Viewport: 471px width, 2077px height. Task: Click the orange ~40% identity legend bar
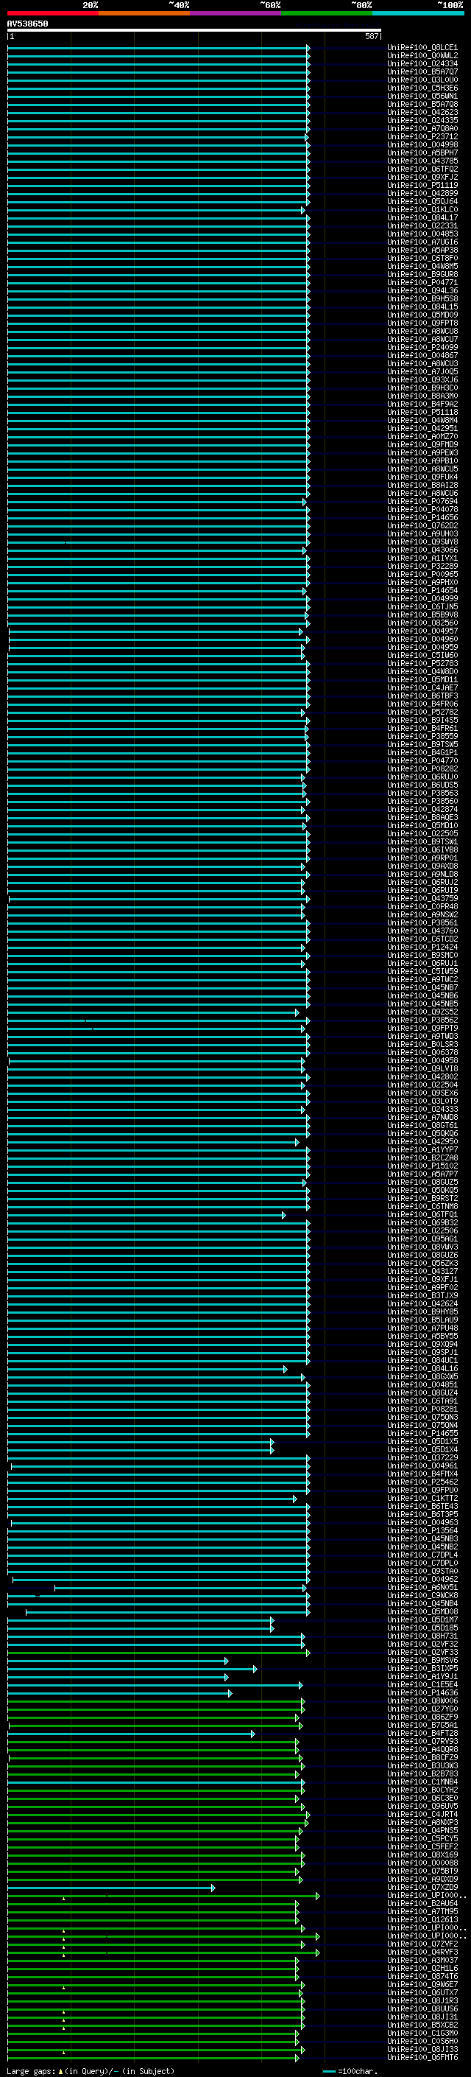(144, 13)
